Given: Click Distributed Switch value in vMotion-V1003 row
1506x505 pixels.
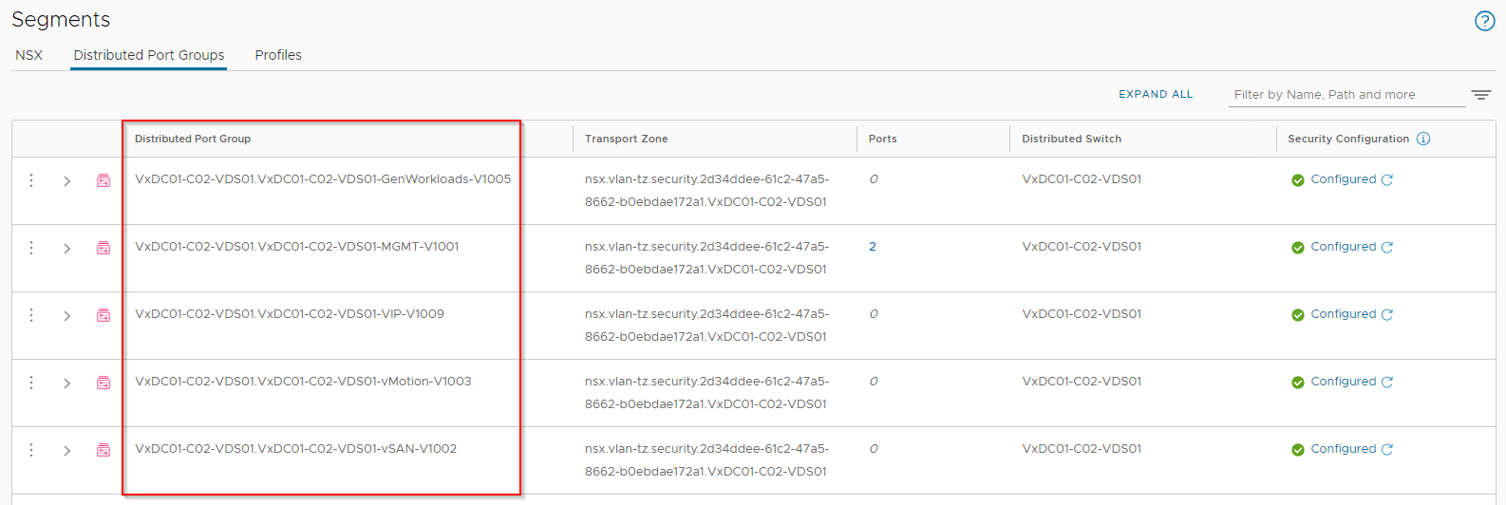Looking at the screenshot, I should tap(1082, 382).
